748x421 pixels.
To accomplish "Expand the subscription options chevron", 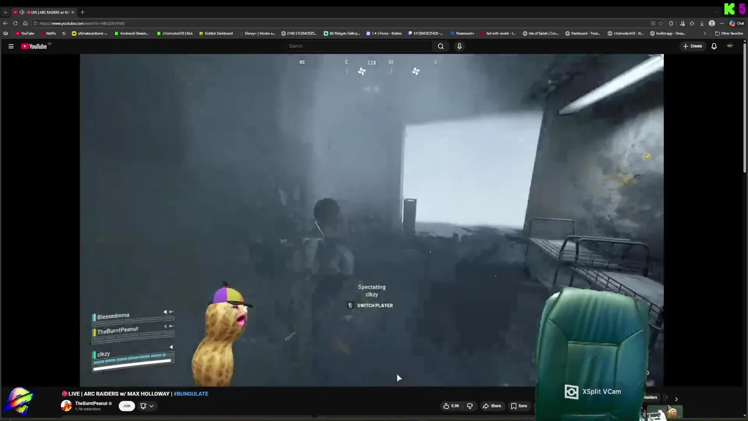I will pos(151,406).
